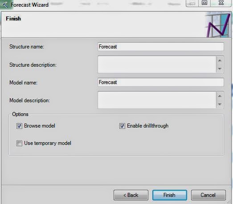Screen dimensions: 233x204
Task: Click Model description scroll up arrow
Action: (220, 96)
